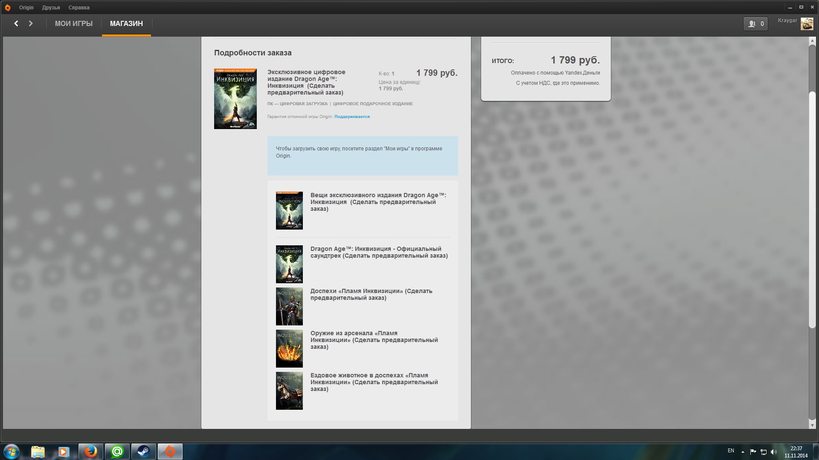Image resolution: width=819 pixels, height=460 pixels.
Task: Click the Dragon Age Инквизиция cover thumbnail
Action: pos(235,99)
